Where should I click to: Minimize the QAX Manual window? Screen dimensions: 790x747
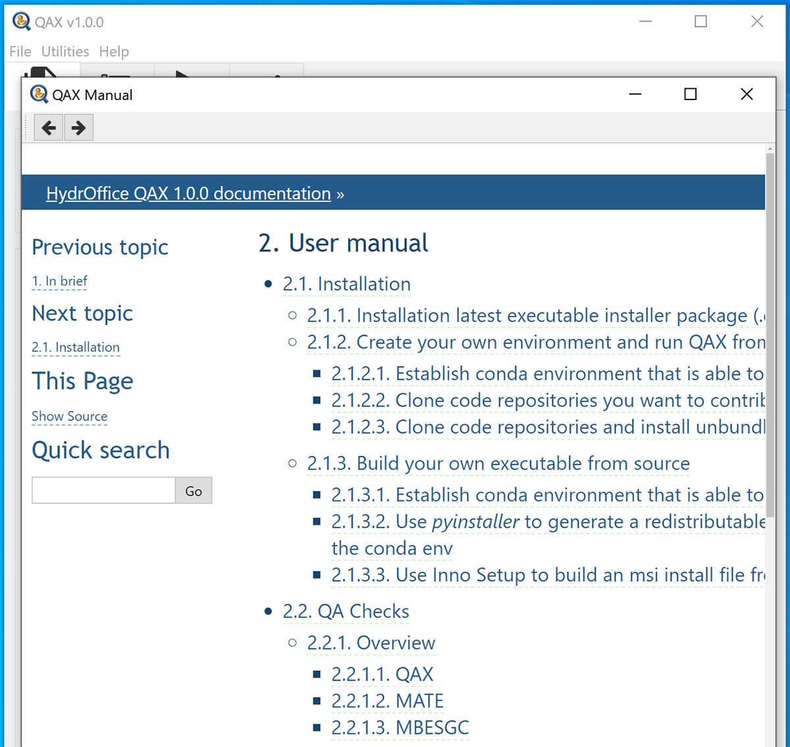click(635, 95)
